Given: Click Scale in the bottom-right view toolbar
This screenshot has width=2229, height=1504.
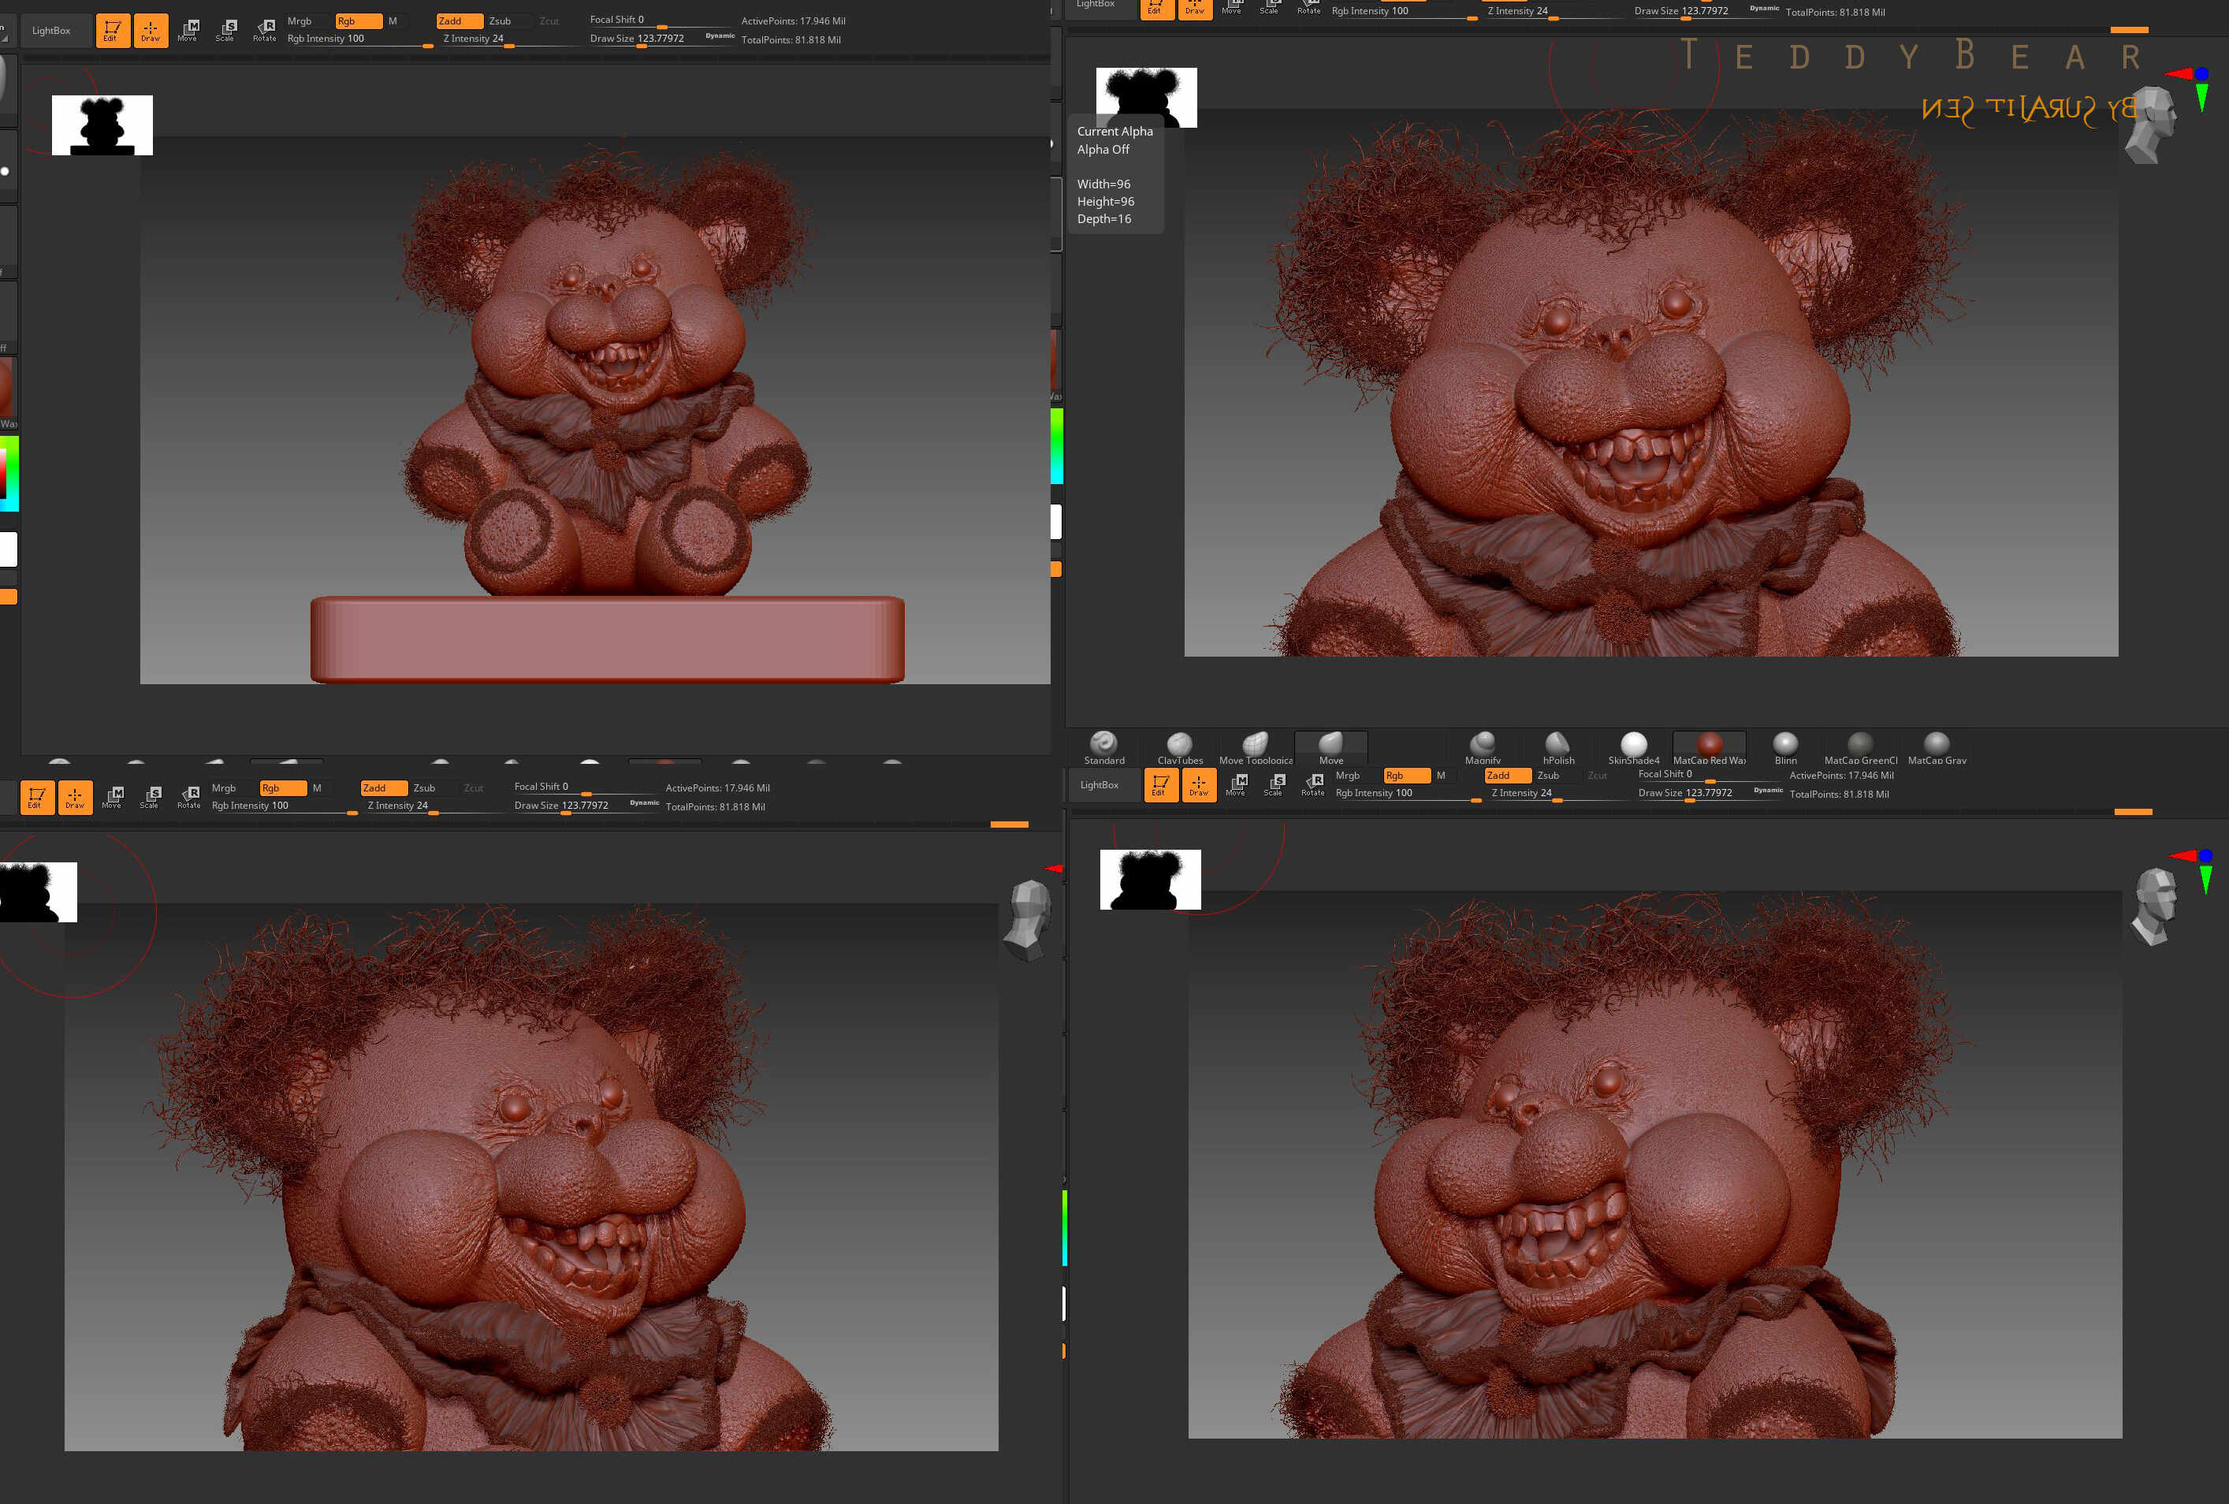Looking at the screenshot, I should click(x=1274, y=784).
